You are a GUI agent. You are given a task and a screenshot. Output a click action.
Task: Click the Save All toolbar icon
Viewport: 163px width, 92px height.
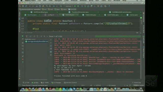(23, 6)
